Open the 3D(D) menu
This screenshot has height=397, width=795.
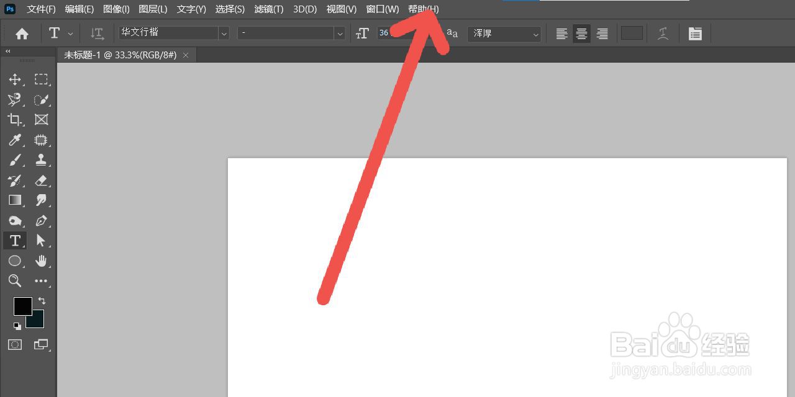tap(305, 9)
